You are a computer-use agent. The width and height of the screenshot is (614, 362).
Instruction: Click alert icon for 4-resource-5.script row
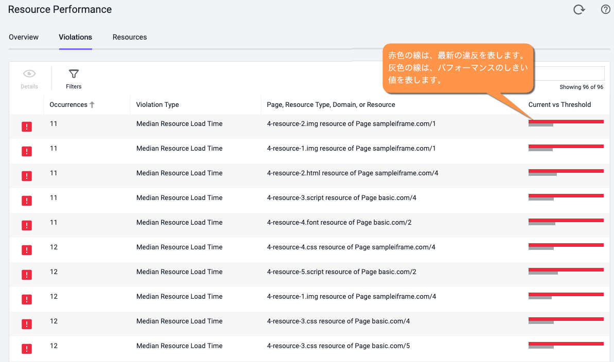coord(27,275)
